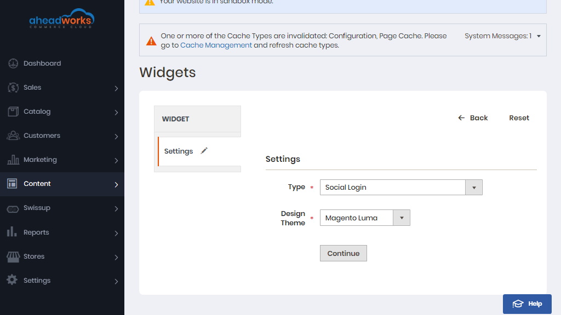Click the Settings section heading
The height and width of the screenshot is (315, 561).
click(x=283, y=159)
